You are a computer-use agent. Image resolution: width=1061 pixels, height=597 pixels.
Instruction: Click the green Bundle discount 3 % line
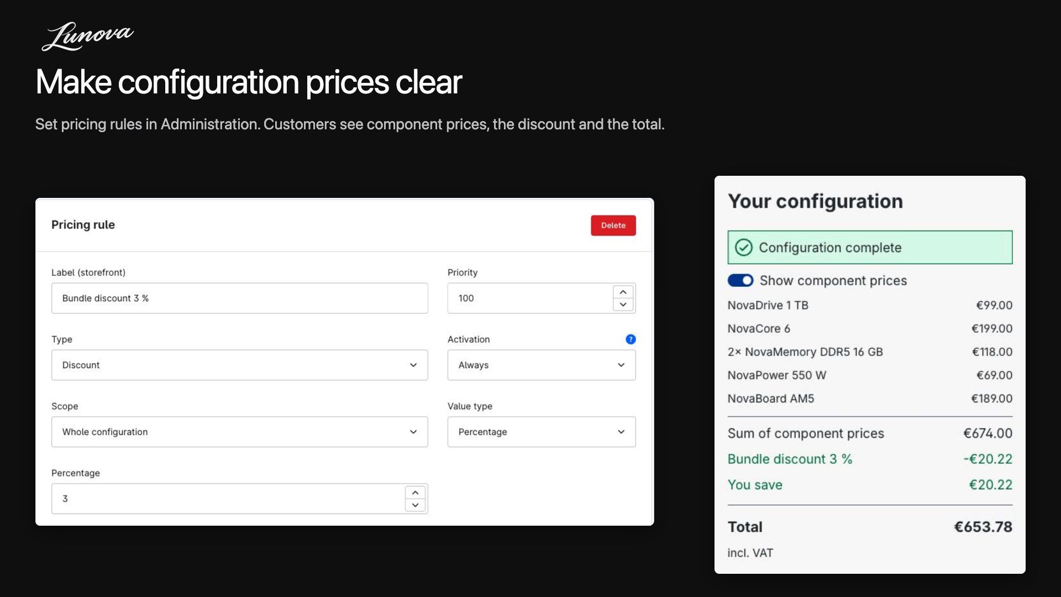click(x=870, y=459)
